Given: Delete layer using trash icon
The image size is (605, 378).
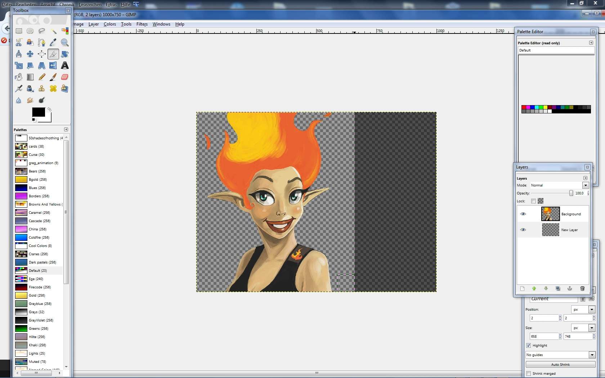Looking at the screenshot, I should tap(582, 288).
